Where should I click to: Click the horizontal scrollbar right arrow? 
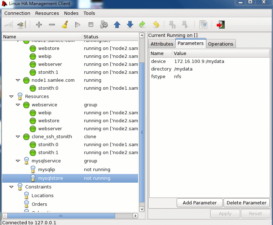pos(135,216)
